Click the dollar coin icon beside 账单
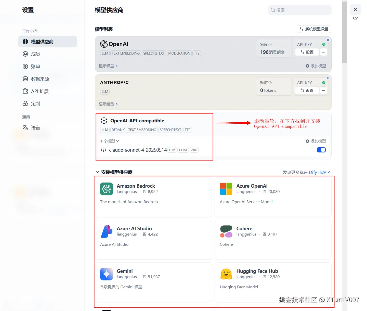367x311 pixels. click(x=25, y=67)
